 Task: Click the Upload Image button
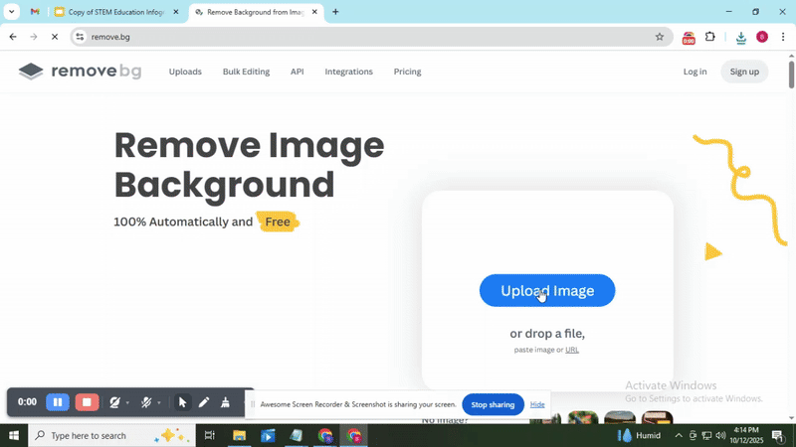coord(547,291)
